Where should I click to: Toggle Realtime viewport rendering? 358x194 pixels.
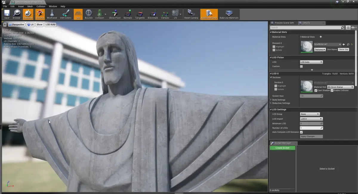coord(28,14)
